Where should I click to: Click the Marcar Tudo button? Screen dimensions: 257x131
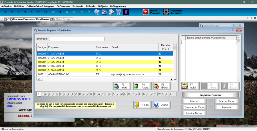[226, 101]
